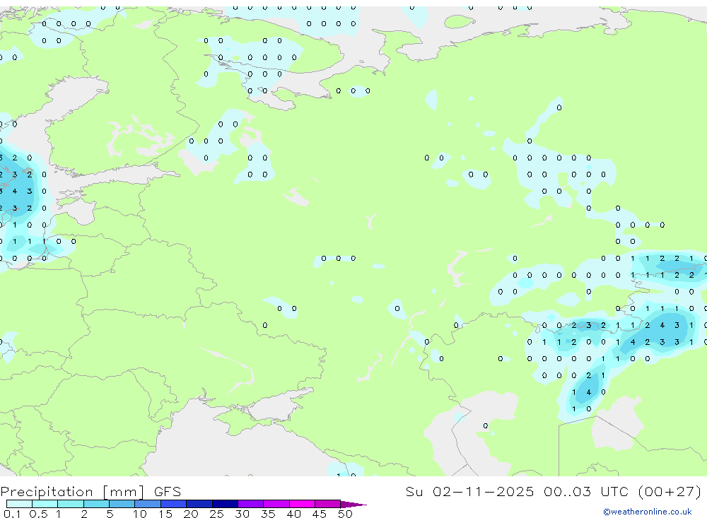707x518 pixels.
Task: Click the 'Precipitation [mm] GFS' title text
Action: [90, 491]
